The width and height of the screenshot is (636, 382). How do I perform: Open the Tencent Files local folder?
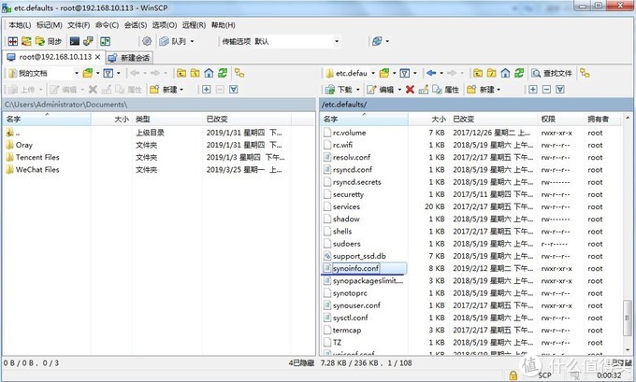37,158
